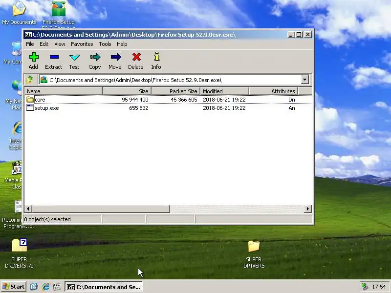The width and height of the screenshot is (391, 293).
Task: Click the Add toolbar icon
Action: click(x=33, y=57)
